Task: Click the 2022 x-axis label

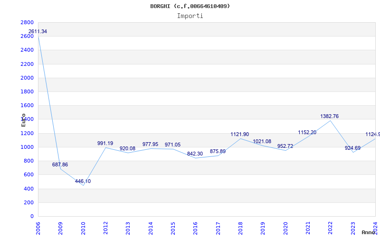Action: coord(331,228)
